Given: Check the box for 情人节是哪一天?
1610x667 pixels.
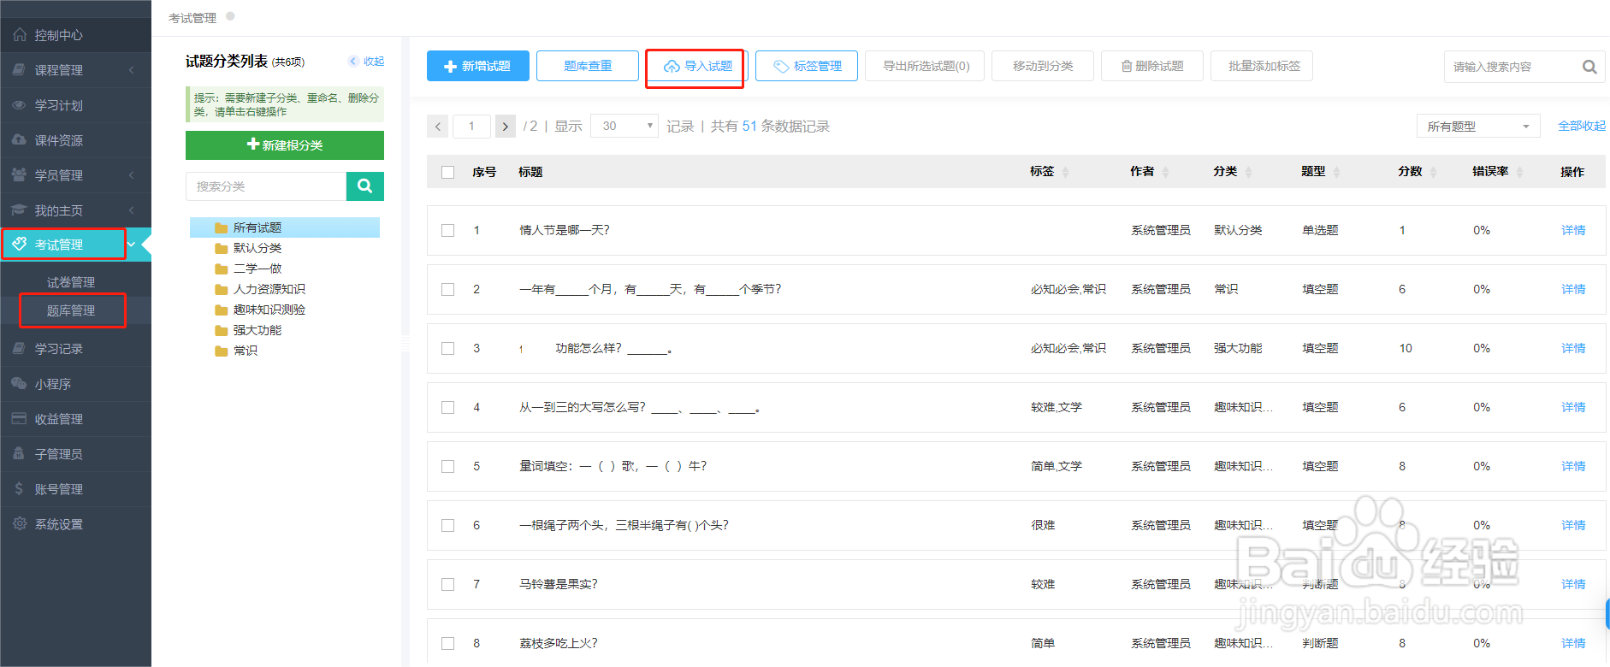Looking at the screenshot, I should tap(447, 231).
